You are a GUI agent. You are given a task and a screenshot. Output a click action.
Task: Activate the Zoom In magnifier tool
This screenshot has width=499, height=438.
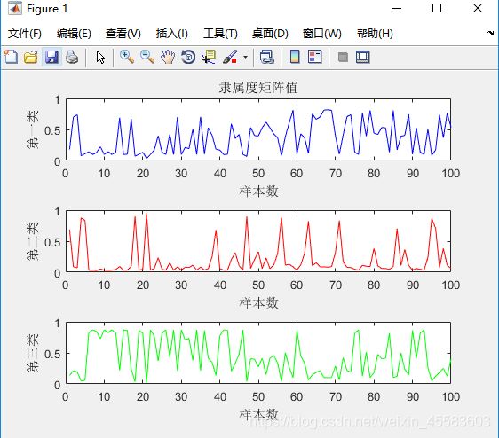[x=127, y=58]
